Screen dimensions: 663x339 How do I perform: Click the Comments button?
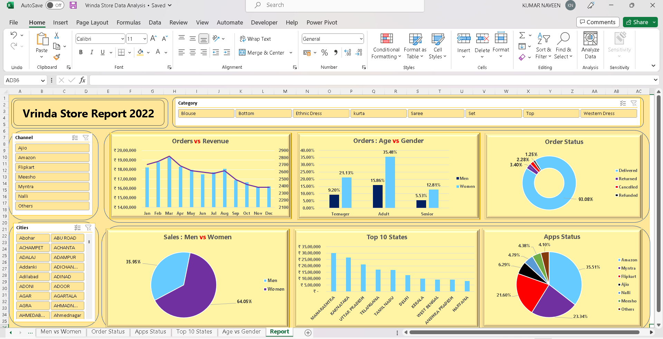pos(598,22)
